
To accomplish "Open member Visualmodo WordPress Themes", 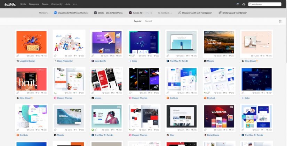I will pos(73,13).
